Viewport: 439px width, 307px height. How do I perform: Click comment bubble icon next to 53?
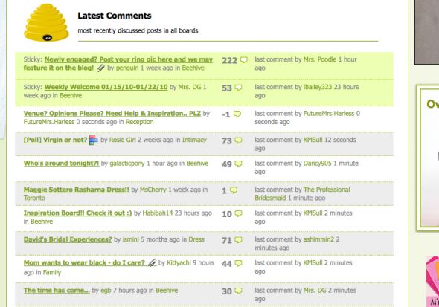point(238,88)
